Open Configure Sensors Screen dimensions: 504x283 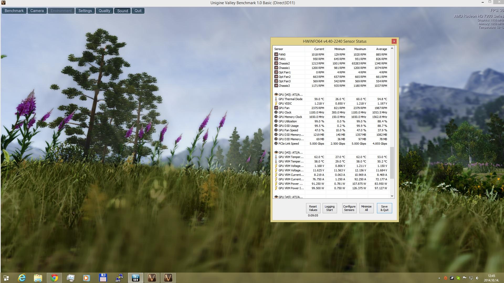[349, 208]
